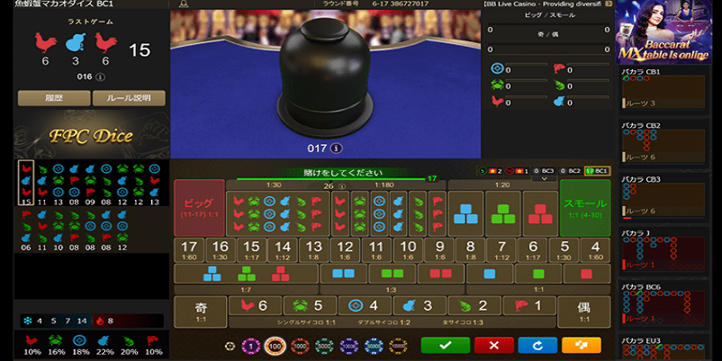Bet on total 12

pyautogui.click(x=345, y=250)
